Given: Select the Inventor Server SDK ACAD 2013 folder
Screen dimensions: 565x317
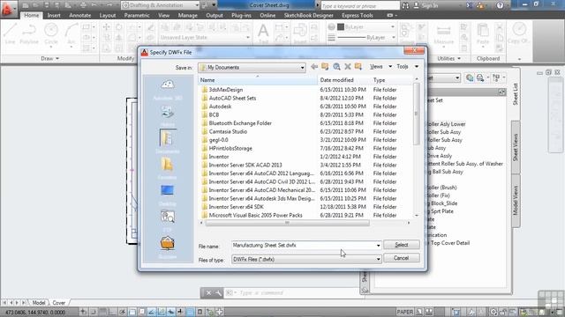Looking at the screenshot, I should click(245, 165).
